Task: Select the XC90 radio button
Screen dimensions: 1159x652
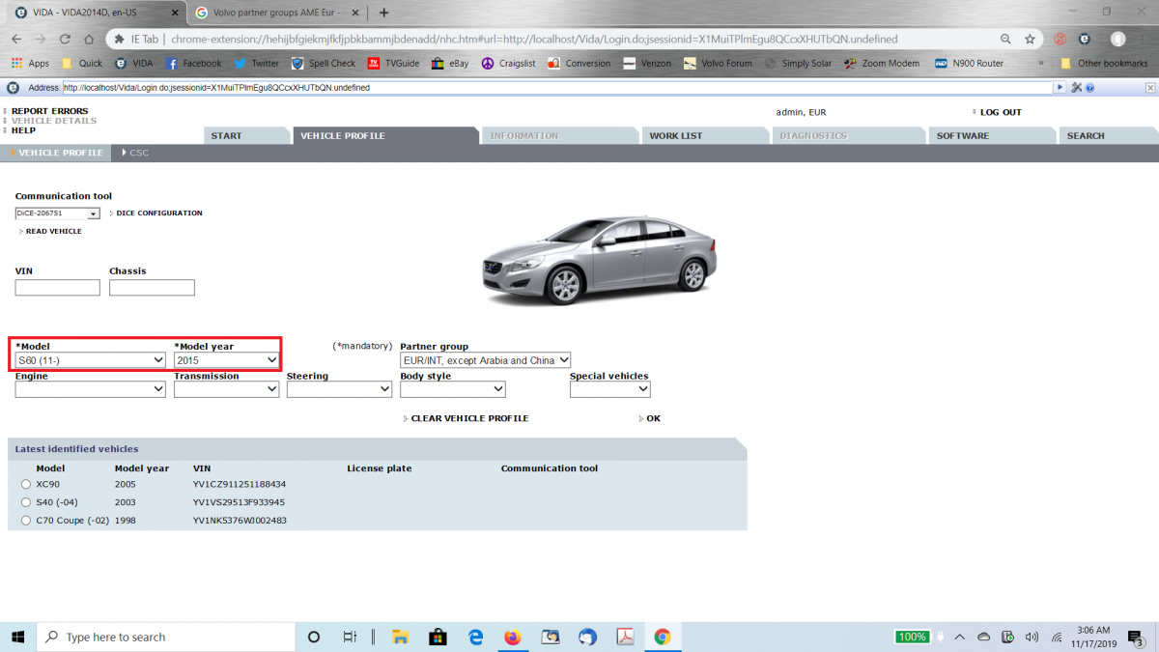Action: (26, 484)
